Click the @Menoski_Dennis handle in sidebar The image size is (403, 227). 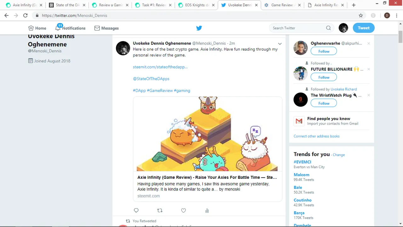click(45, 51)
